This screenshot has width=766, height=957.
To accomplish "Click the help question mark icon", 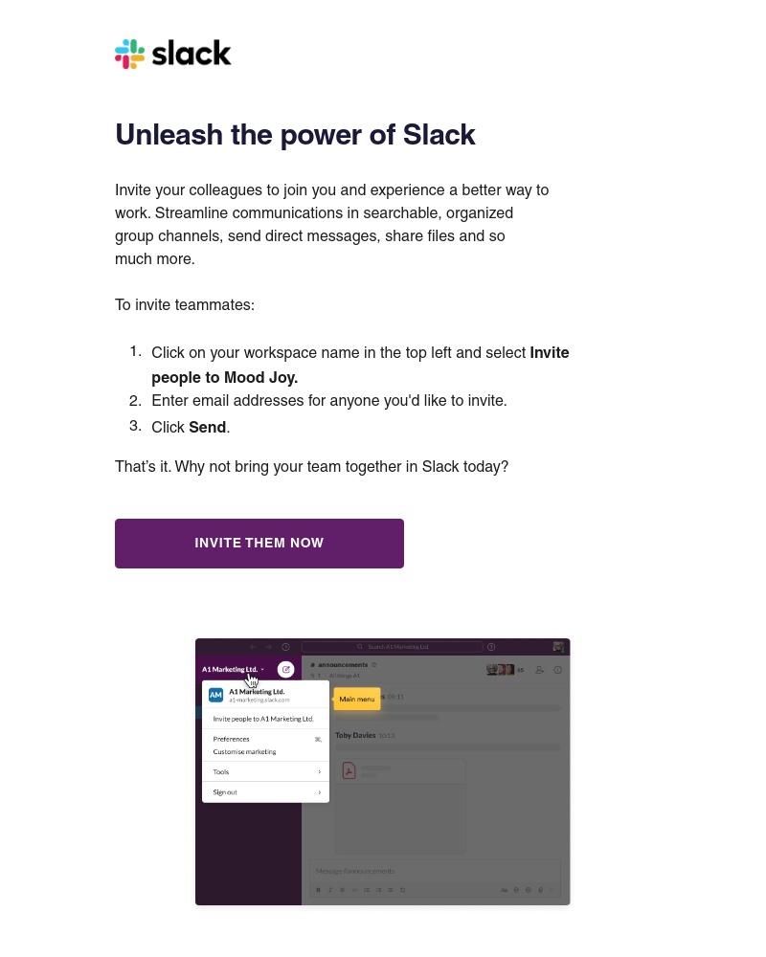I will click(491, 646).
